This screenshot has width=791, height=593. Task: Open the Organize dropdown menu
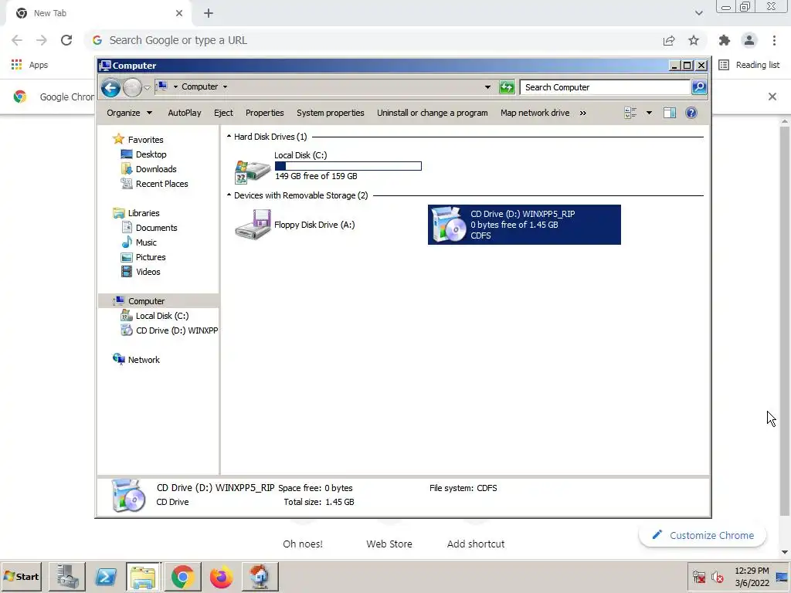tap(129, 113)
